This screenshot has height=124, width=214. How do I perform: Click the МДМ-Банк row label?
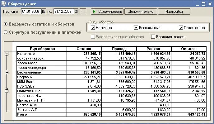[x=26, y=82]
